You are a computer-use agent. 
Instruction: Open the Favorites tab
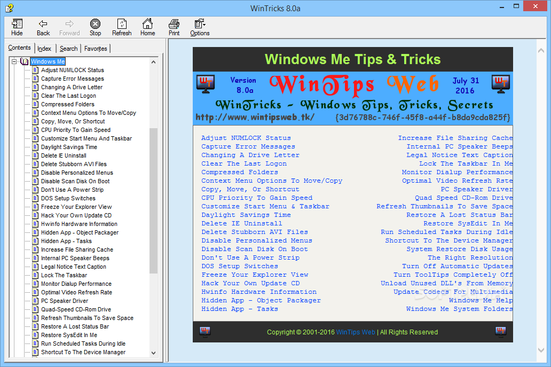[96, 49]
